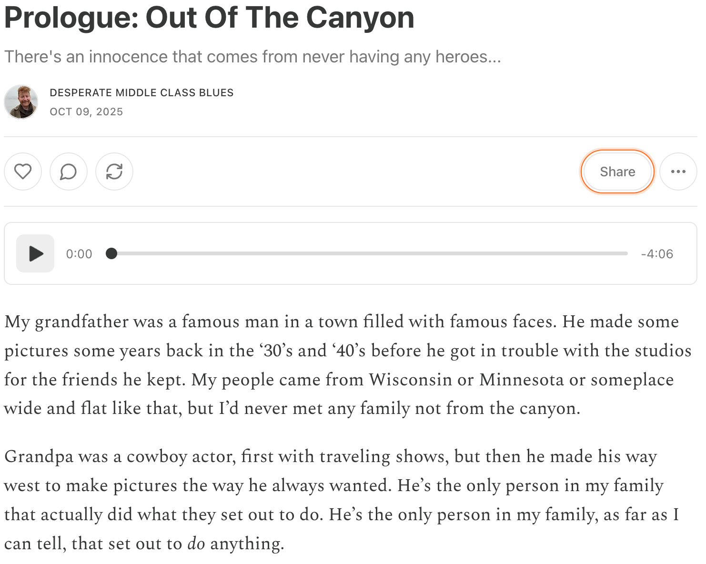The height and width of the screenshot is (564, 706).
Task: Click the 0:00 elapsed time label
Action: [79, 254]
